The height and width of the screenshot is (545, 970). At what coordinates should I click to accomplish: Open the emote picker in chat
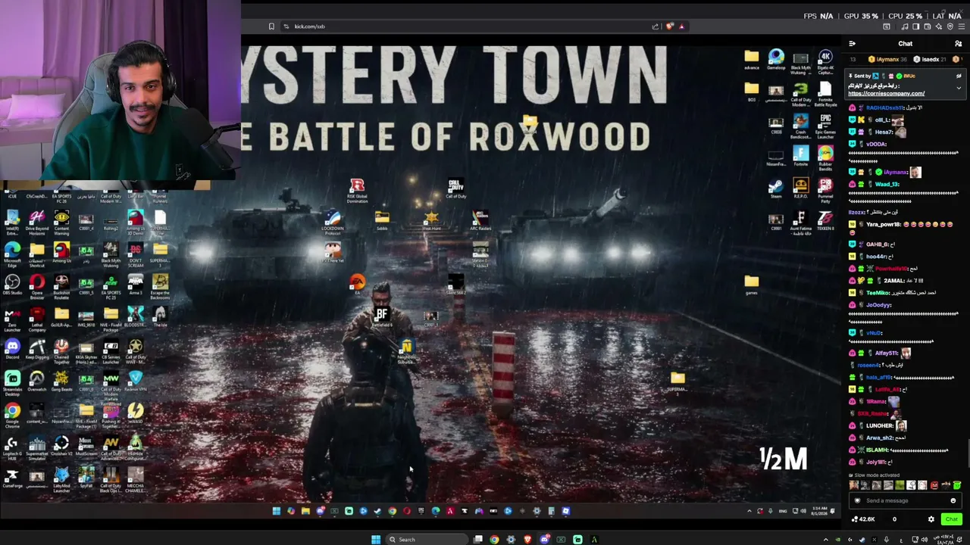click(953, 500)
